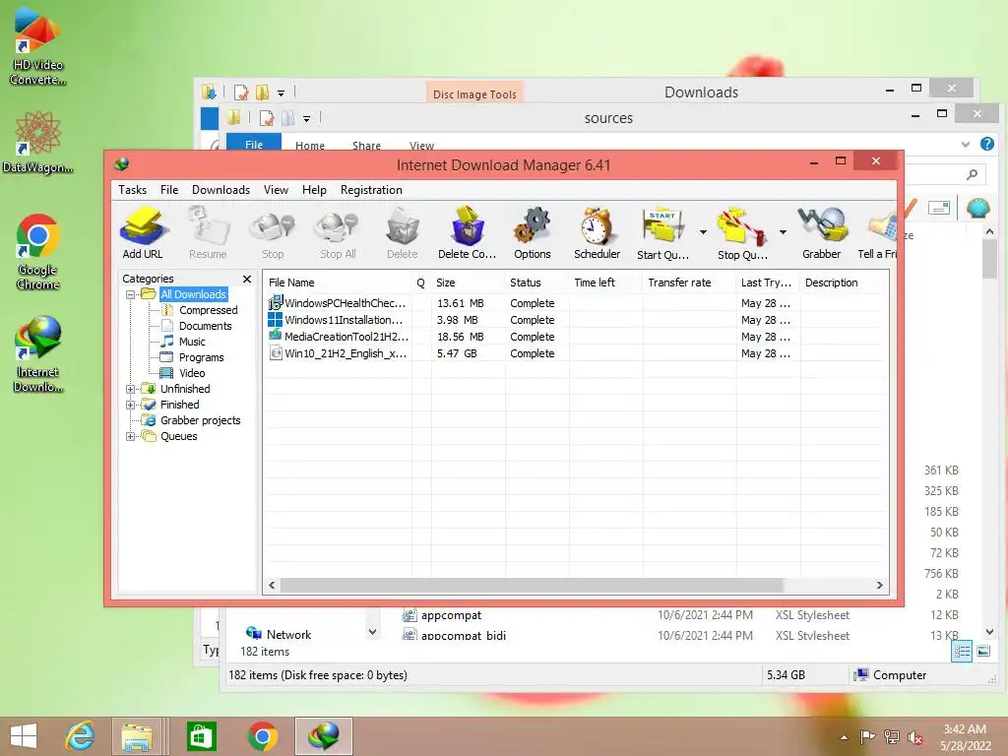This screenshot has width=1008, height=756.
Task: Select the Unfinished category label
Action: tap(185, 389)
